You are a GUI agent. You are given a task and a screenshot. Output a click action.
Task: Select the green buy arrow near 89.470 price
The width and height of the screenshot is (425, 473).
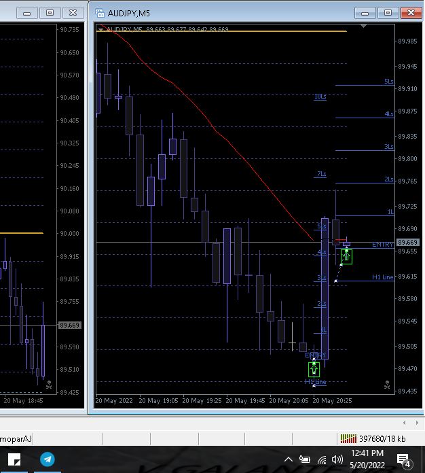pos(314,370)
